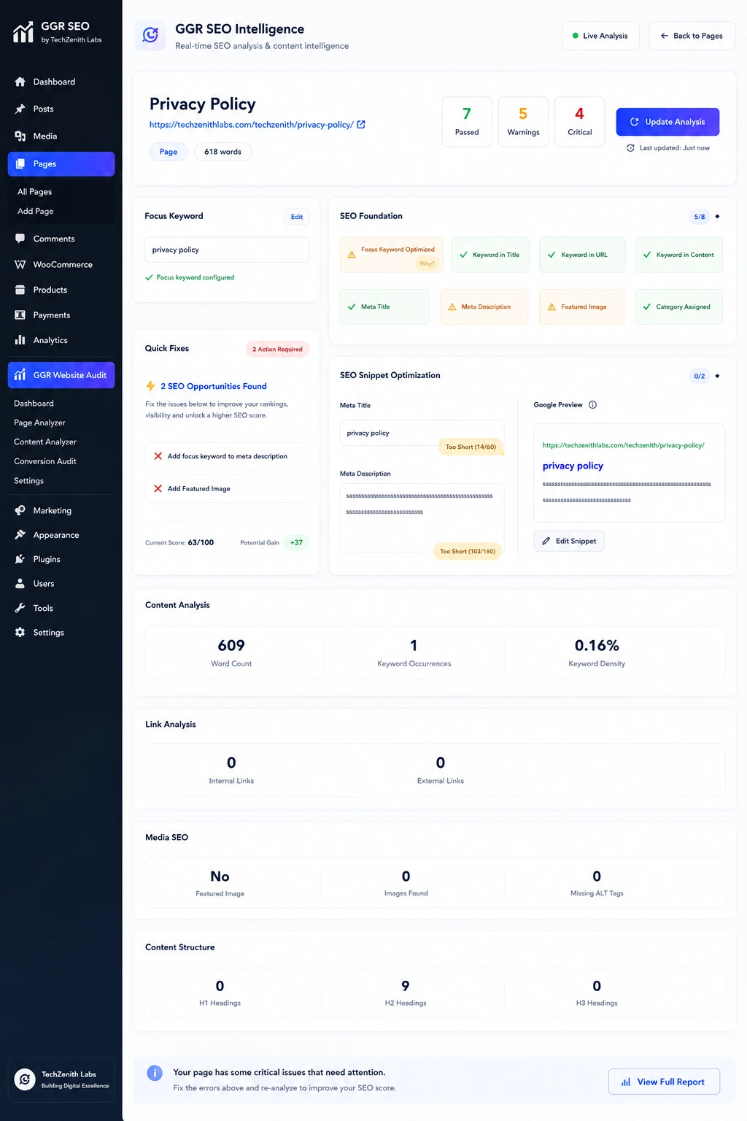This screenshot has width=747, height=1121.
Task: Click the Category Assigned check card
Action: [679, 307]
